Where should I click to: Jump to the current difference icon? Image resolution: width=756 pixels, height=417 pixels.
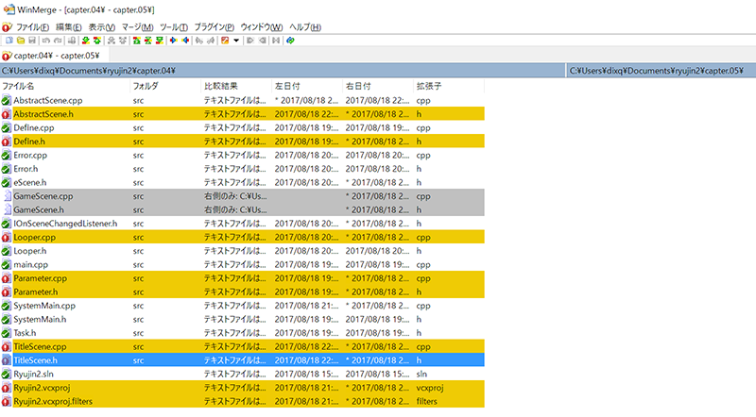click(x=147, y=41)
